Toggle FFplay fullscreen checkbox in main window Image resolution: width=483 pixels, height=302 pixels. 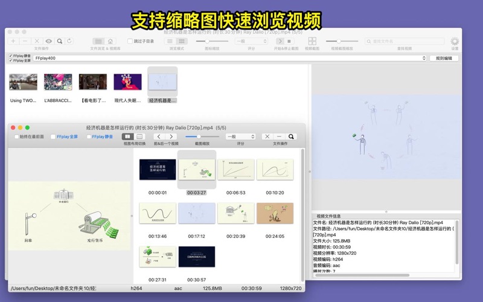point(10,60)
